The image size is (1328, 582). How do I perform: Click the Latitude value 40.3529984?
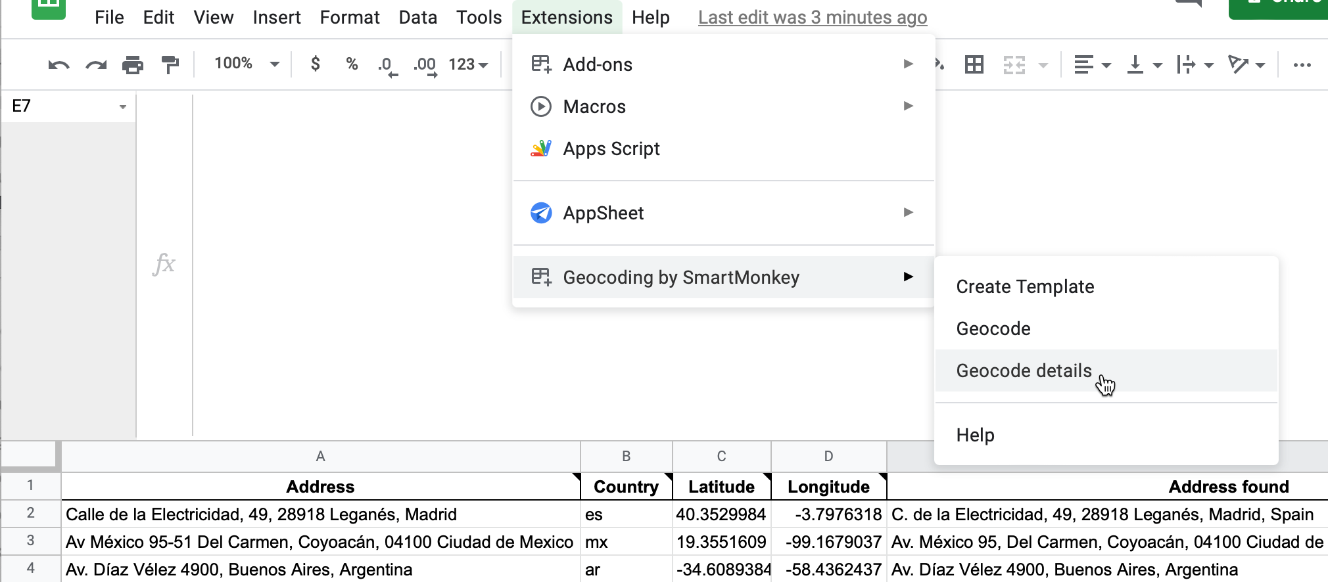(722, 514)
